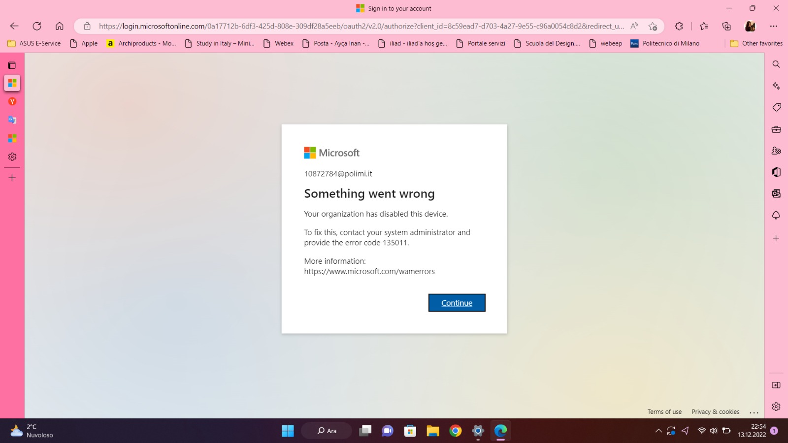Open Edge Settings and more menu
The image size is (788, 443).
[774, 26]
